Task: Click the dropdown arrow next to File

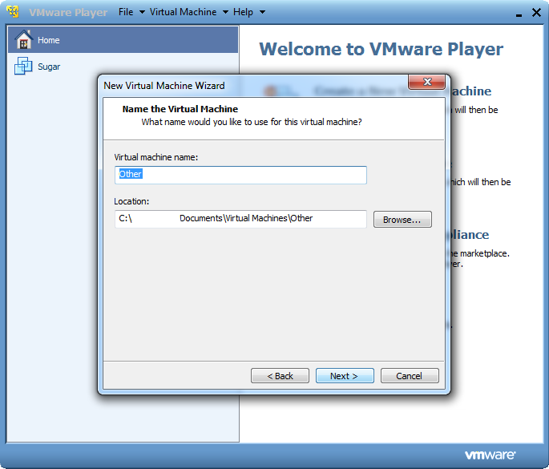Action: pyautogui.click(x=142, y=13)
